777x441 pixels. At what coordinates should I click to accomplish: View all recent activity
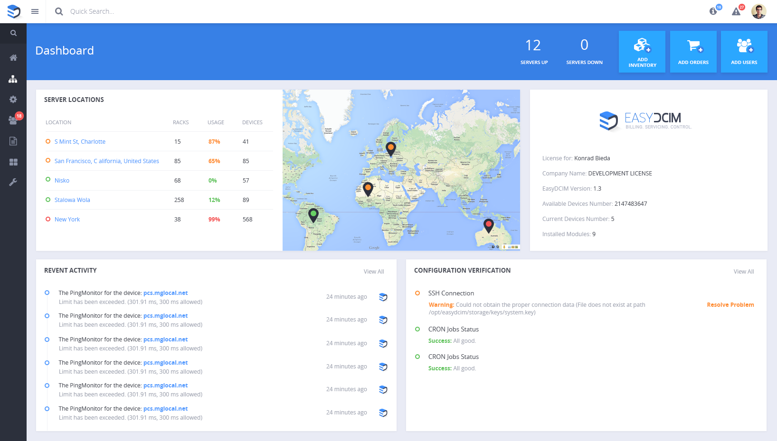[374, 272]
